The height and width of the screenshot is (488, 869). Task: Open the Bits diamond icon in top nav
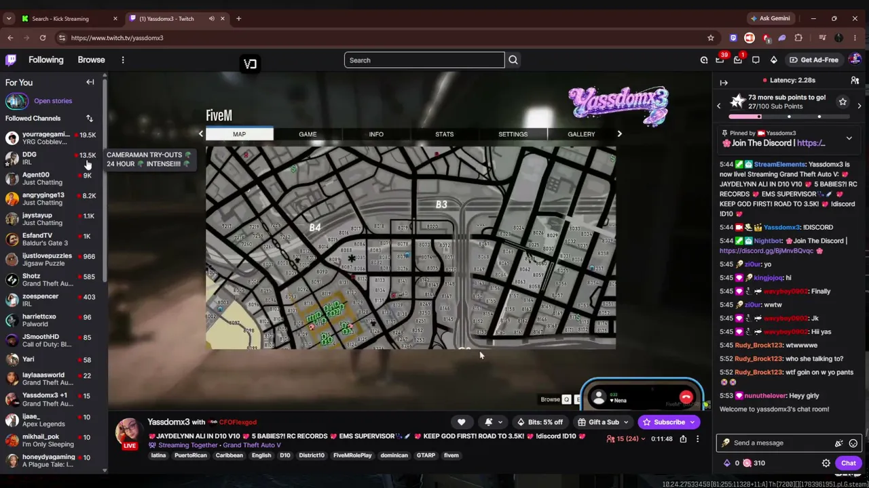point(773,60)
